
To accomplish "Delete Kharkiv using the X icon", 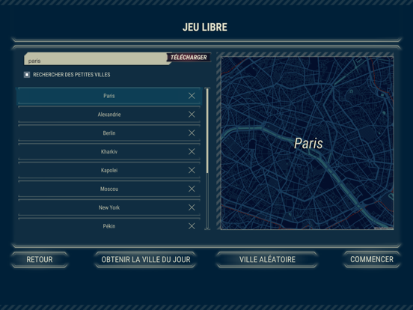I will (x=192, y=151).
